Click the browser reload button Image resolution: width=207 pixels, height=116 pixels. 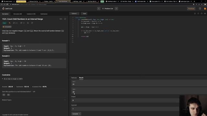point(7,4)
